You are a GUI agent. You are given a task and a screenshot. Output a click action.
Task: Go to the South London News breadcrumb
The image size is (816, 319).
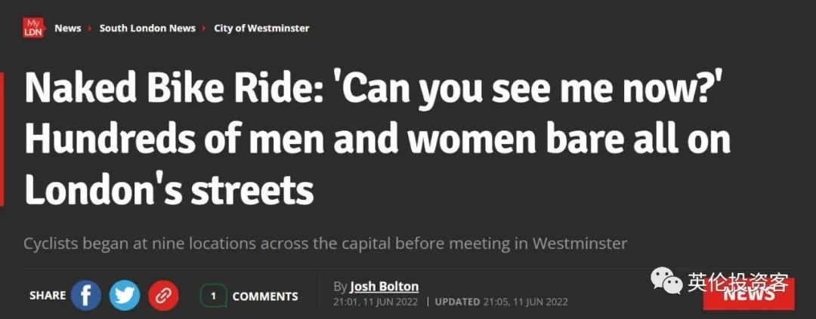point(147,29)
